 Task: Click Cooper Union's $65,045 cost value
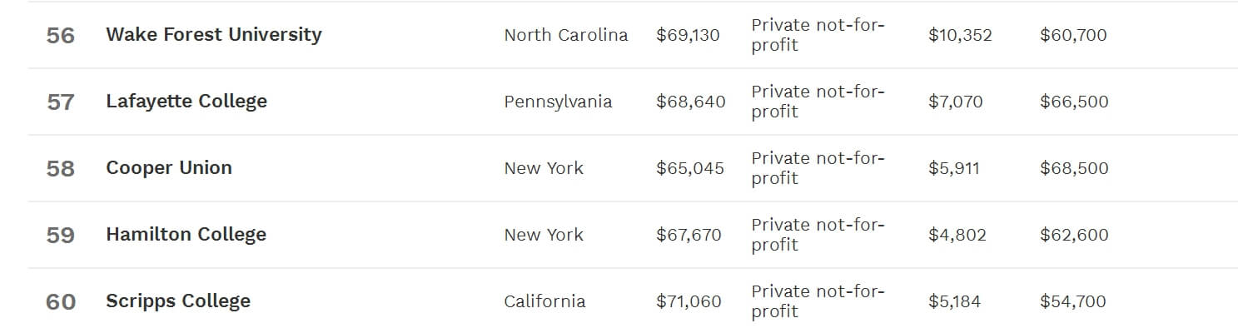[x=689, y=168]
